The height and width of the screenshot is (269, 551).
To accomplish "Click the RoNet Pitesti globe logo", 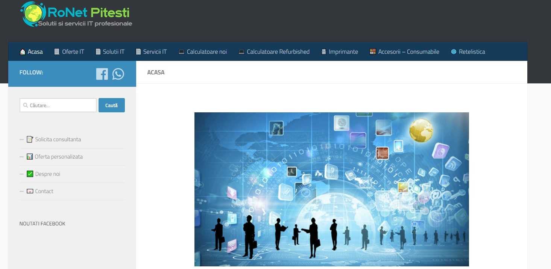I will pyautogui.click(x=33, y=14).
